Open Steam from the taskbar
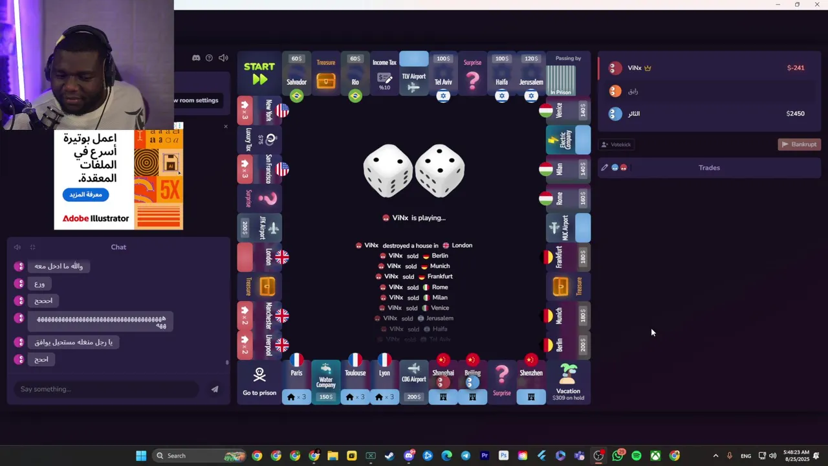Screen dimensions: 828x466 389,456
